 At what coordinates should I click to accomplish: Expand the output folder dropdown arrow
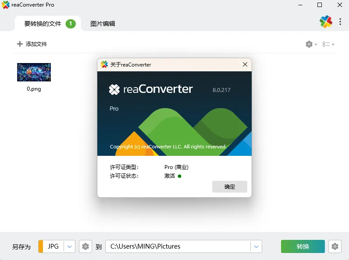256,246
